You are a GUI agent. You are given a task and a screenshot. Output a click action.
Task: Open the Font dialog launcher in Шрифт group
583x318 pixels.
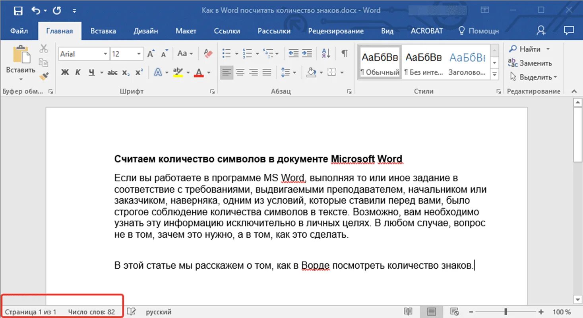[212, 91]
